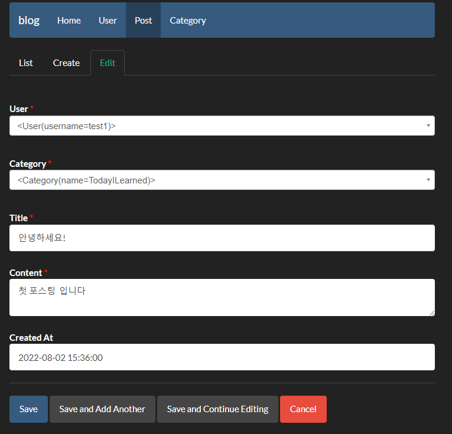
Task: Click the User field label
Action: (19, 109)
